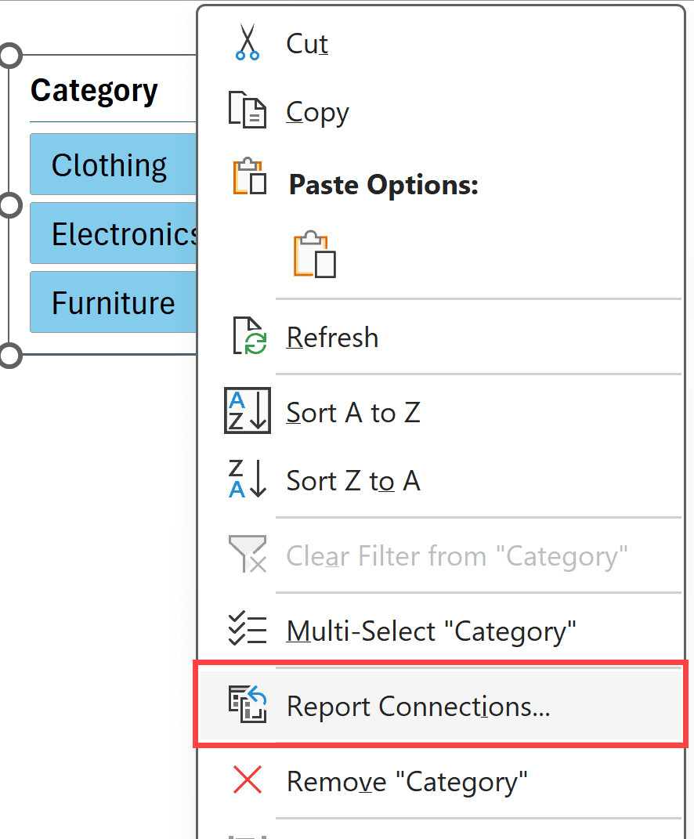Click the Report Connections icon
The height and width of the screenshot is (839, 694).
point(247,705)
